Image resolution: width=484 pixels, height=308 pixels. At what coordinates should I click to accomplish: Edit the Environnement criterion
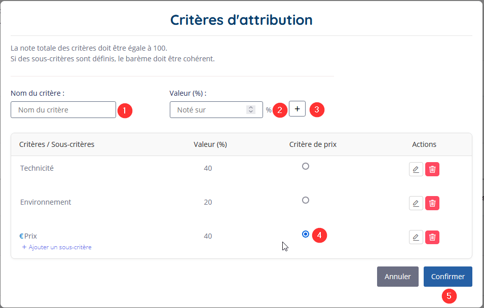click(x=416, y=203)
